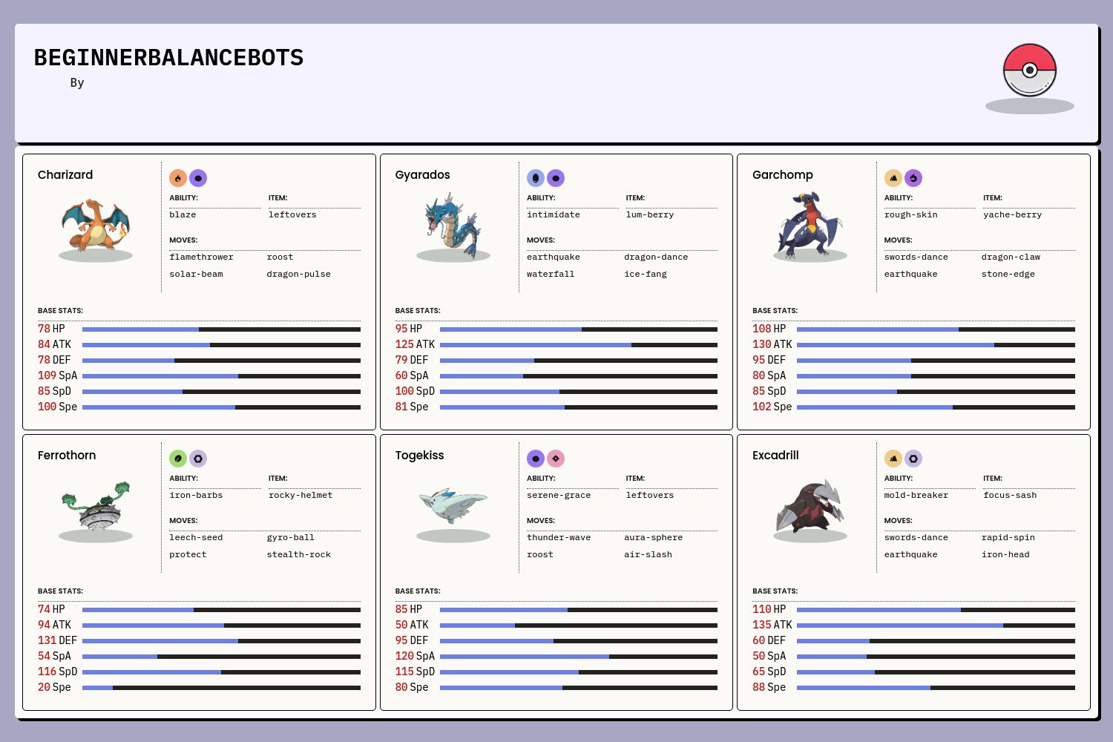
Task: Click the Pokeball icon in the header
Action: click(x=1029, y=70)
